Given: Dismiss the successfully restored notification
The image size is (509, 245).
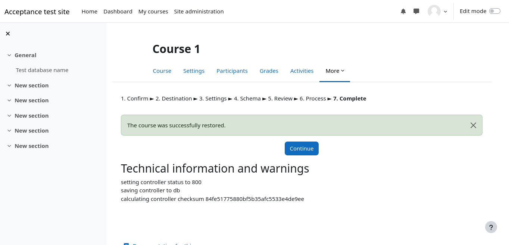Looking at the screenshot, I should click(x=473, y=125).
